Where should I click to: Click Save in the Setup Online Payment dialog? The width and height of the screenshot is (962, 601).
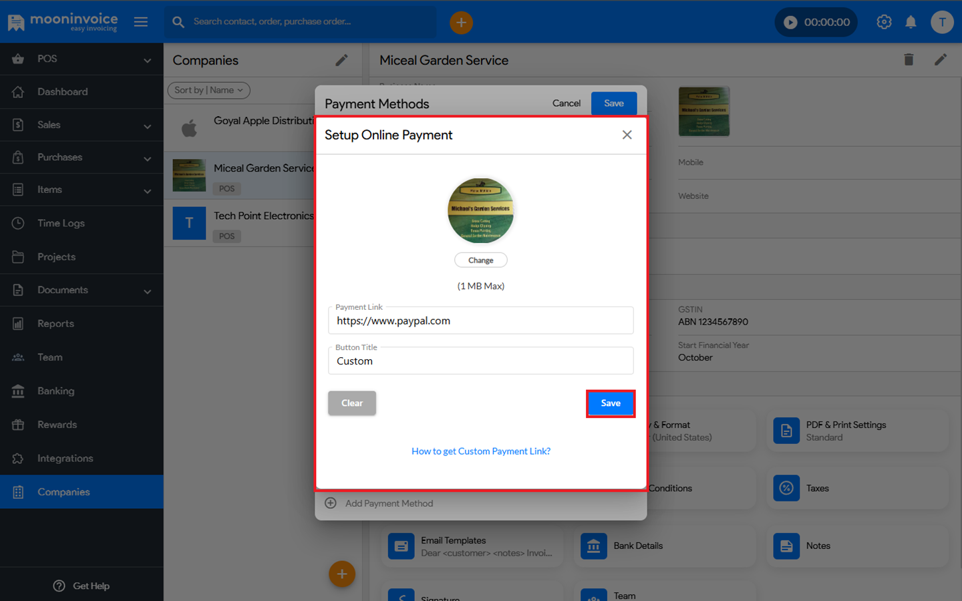pyautogui.click(x=610, y=403)
